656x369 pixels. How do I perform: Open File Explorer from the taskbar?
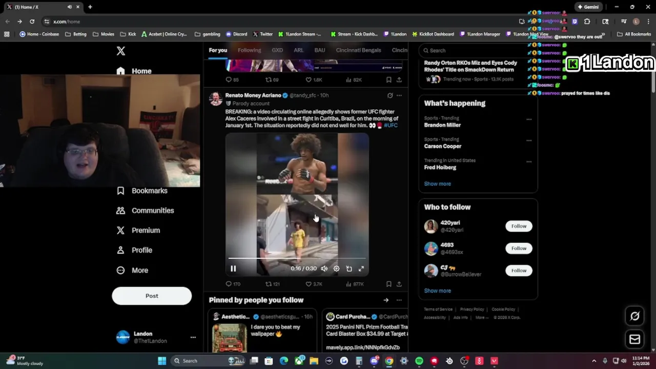click(314, 361)
